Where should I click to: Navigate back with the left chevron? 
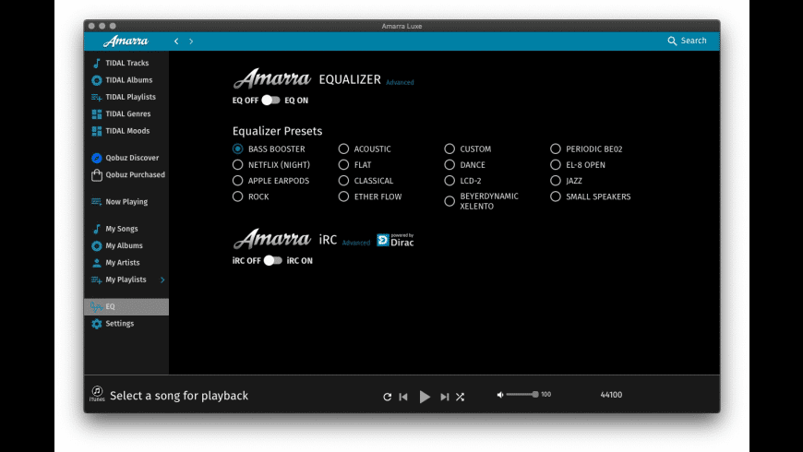click(x=176, y=41)
